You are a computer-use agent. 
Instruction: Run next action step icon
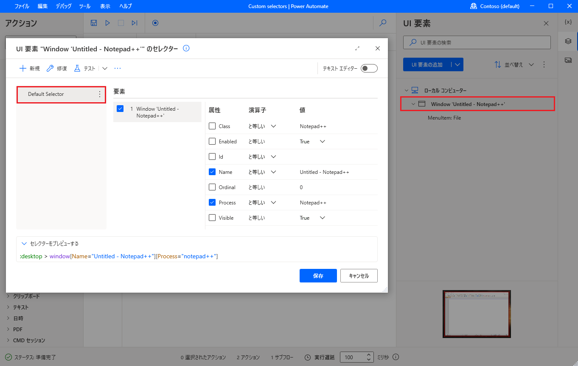point(135,23)
